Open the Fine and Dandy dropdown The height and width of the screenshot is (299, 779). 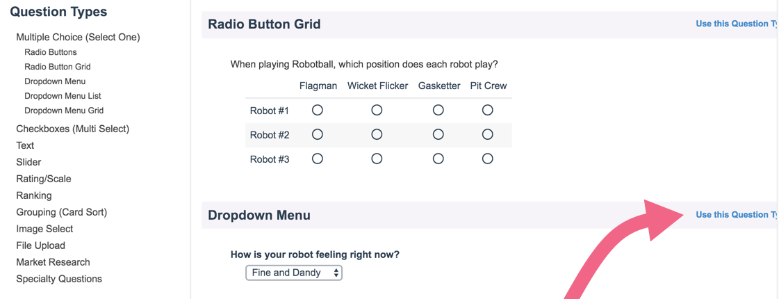(x=294, y=273)
